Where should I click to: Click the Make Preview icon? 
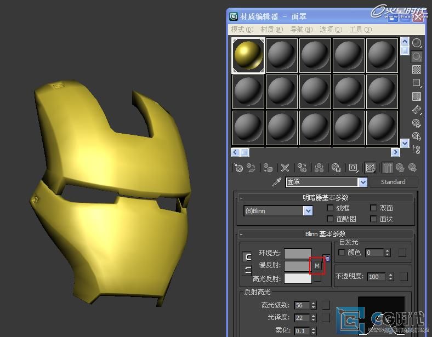pyautogui.click(x=417, y=110)
